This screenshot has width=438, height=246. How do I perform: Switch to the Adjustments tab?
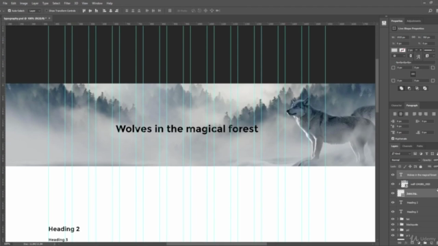coord(413,21)
